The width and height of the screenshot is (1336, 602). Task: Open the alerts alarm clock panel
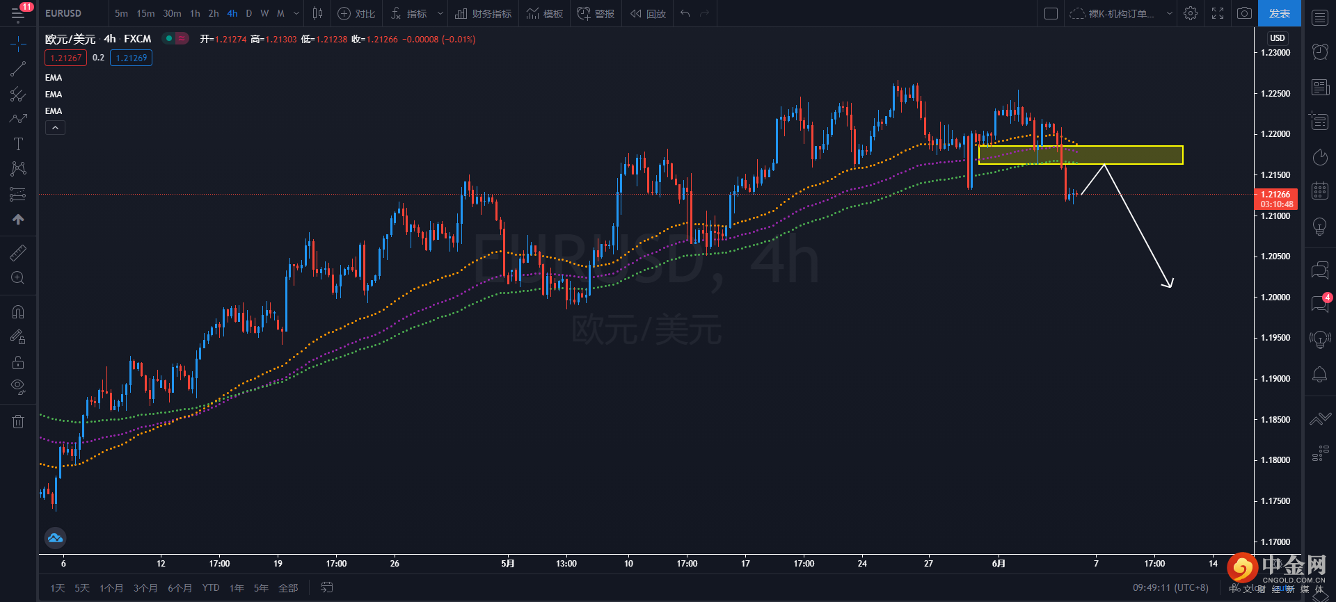[x=1320, y=51]
